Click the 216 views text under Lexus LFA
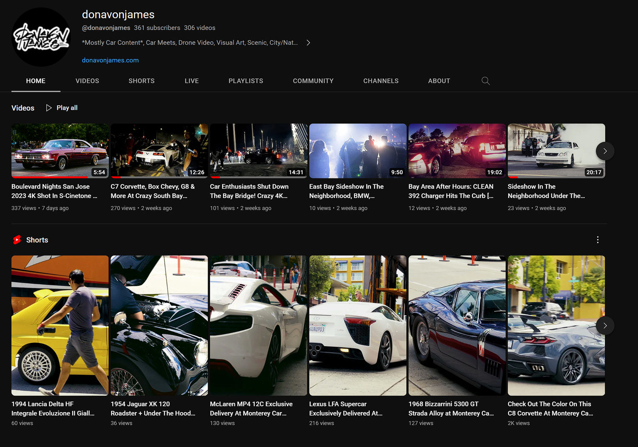Image resolution: width=638 pixels, height=447 pixels. click(322, 423)
